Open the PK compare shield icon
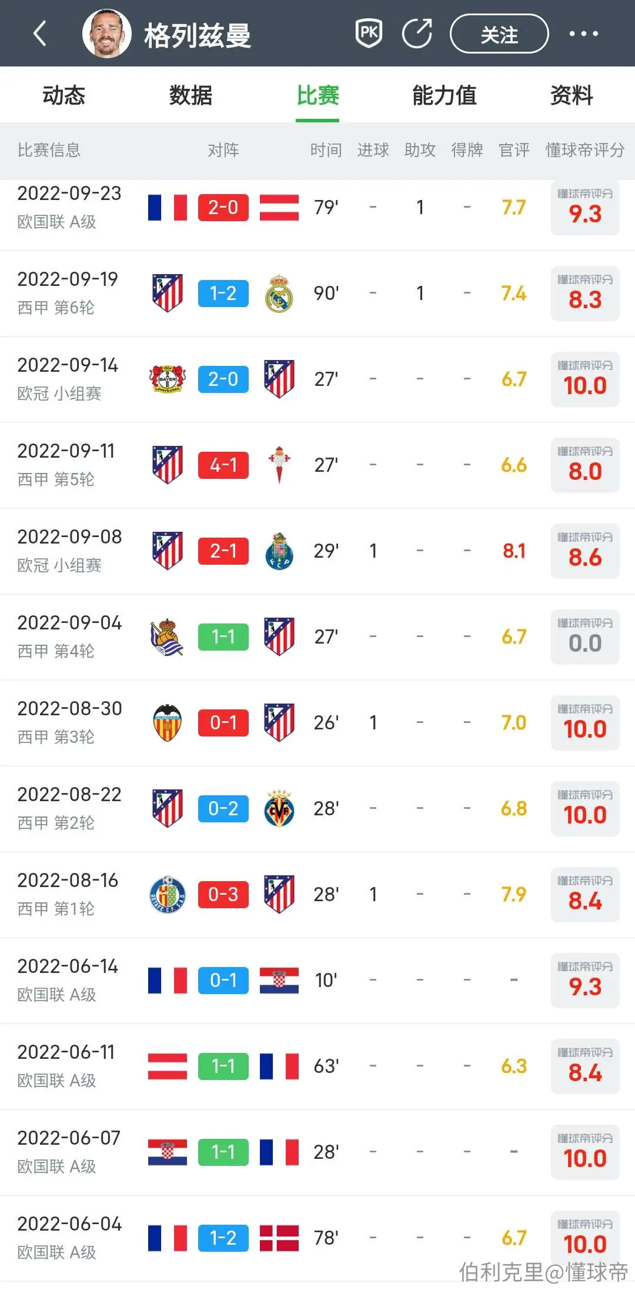 [x=369, y=33]
